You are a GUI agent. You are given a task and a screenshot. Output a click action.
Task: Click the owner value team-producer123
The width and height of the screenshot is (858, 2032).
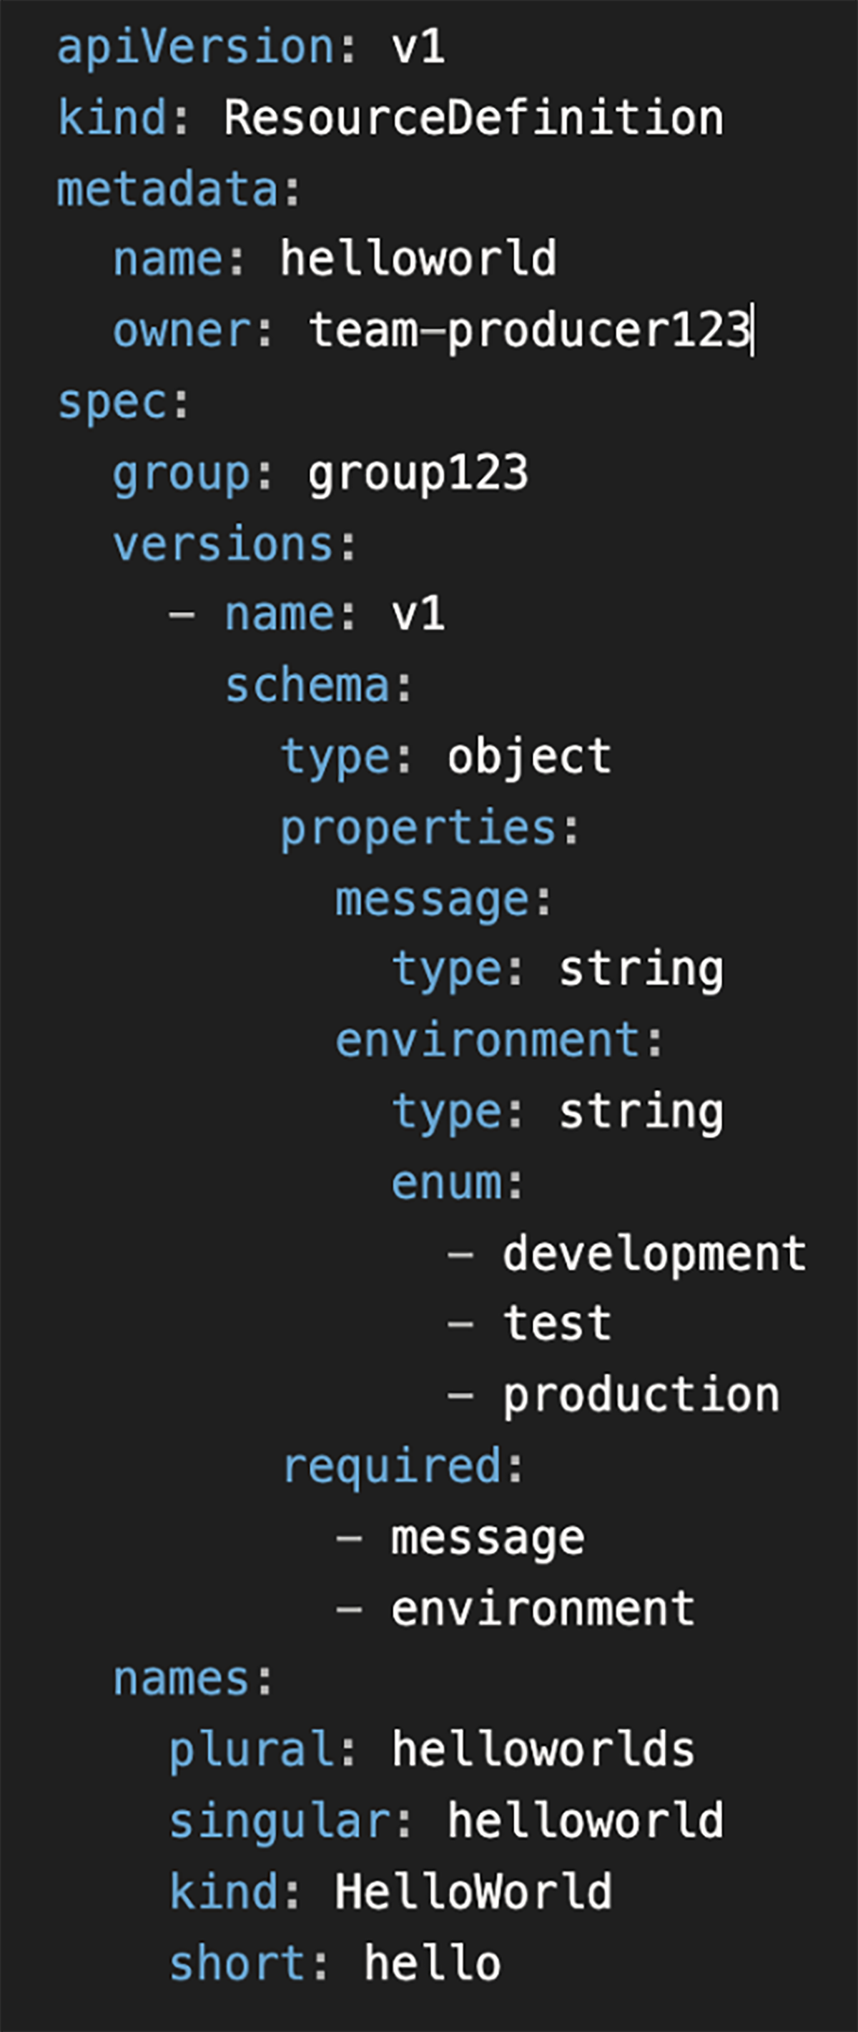528,330
